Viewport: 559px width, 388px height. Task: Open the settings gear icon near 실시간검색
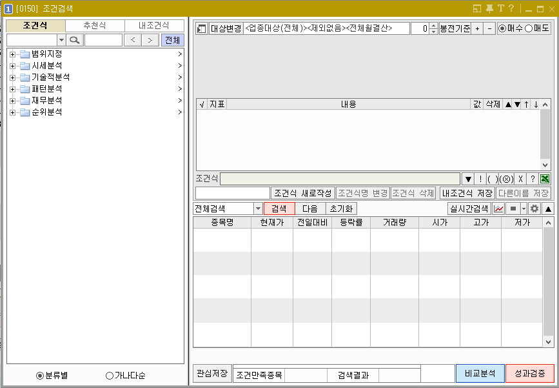[534, 208]
